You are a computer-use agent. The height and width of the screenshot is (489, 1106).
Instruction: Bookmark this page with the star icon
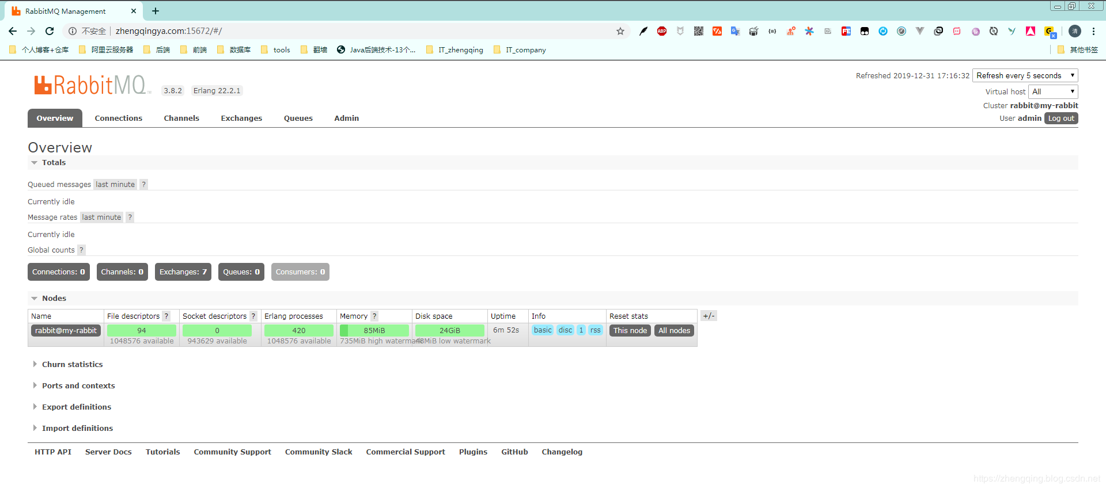coord(620,31)
